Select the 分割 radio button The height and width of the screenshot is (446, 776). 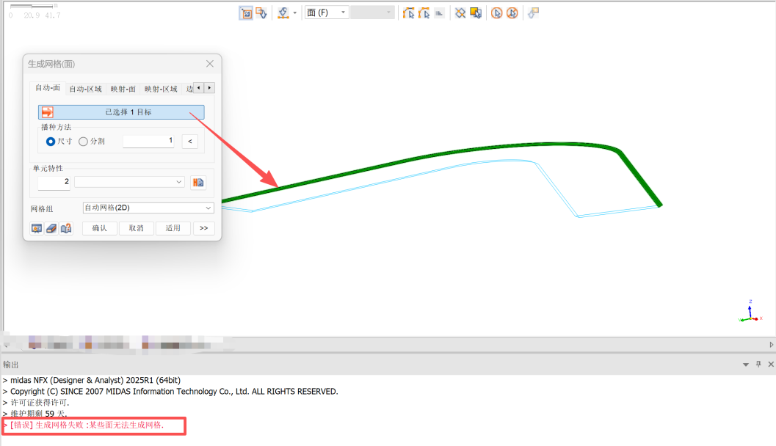83,141
